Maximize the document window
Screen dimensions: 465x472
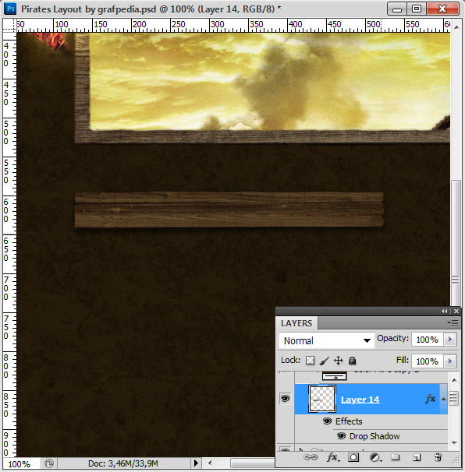click(417, 9)
